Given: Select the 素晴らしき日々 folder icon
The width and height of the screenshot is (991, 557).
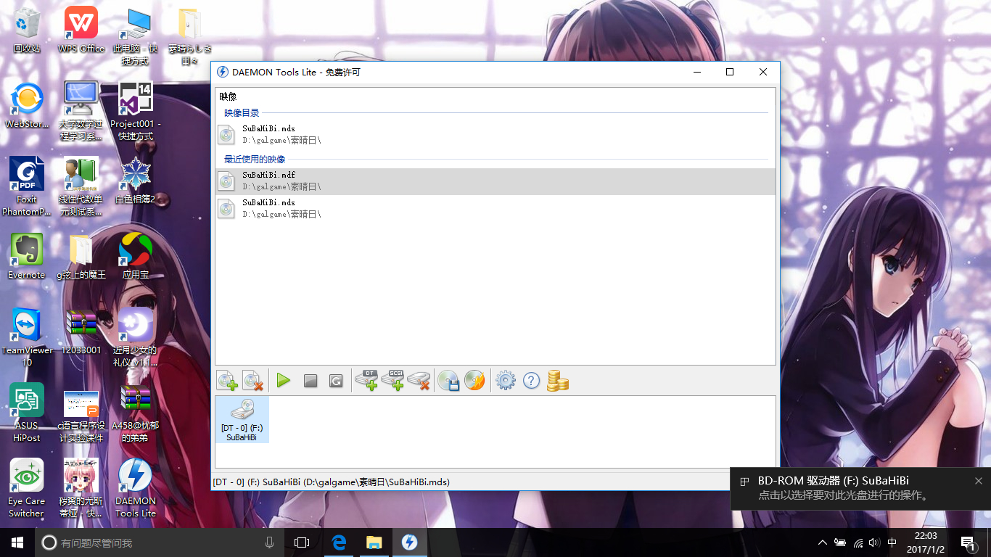Looking at the screenshot, I should click(x=190, y=36).
